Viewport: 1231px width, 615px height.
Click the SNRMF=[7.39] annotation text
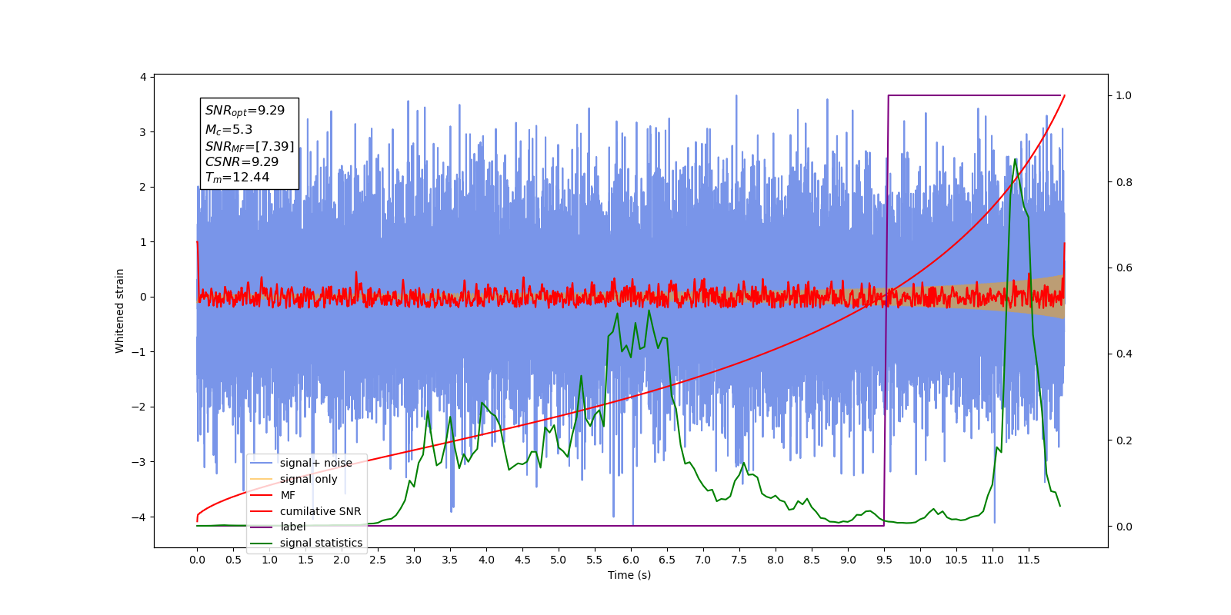coord(249,146)
